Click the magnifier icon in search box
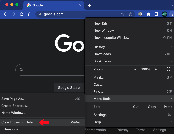 21,70
